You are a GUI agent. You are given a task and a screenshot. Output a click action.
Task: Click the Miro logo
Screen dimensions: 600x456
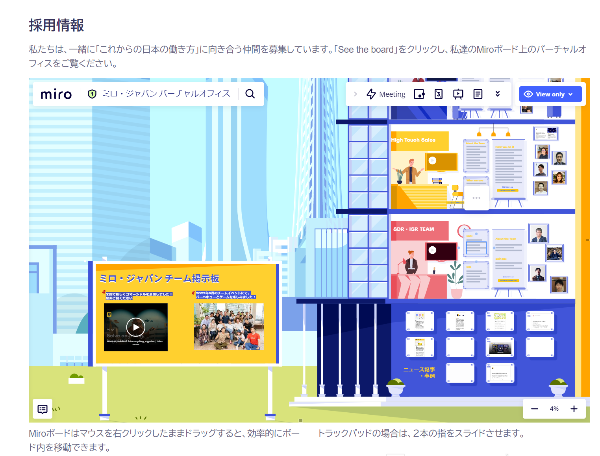pyautogui.click(x=56, y=94)
